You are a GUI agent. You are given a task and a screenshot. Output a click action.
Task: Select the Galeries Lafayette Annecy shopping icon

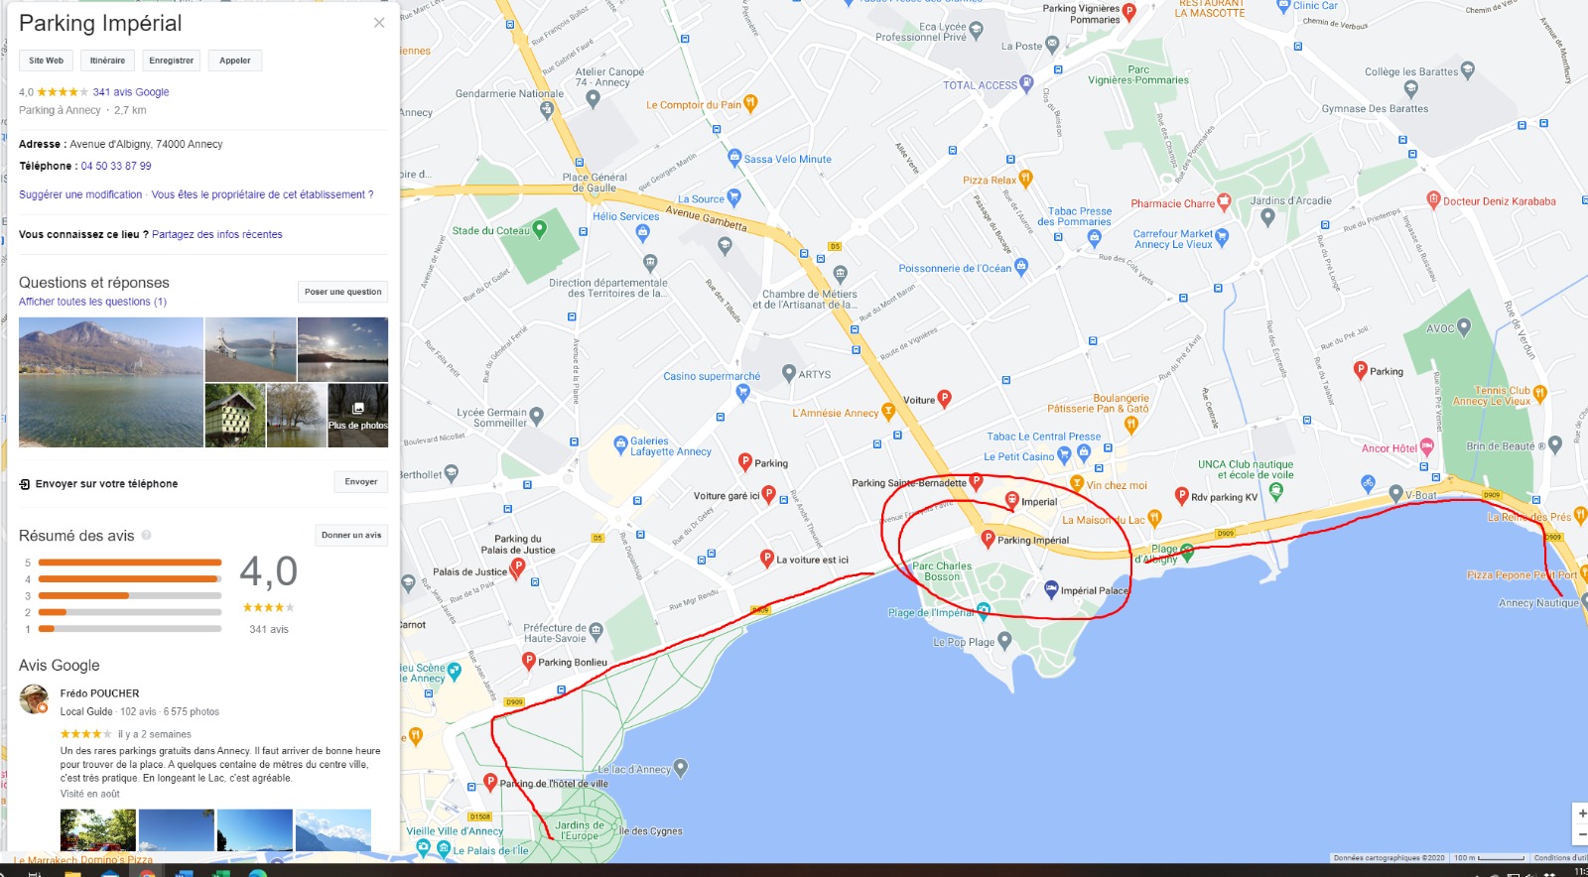click(x=621, y=444)
